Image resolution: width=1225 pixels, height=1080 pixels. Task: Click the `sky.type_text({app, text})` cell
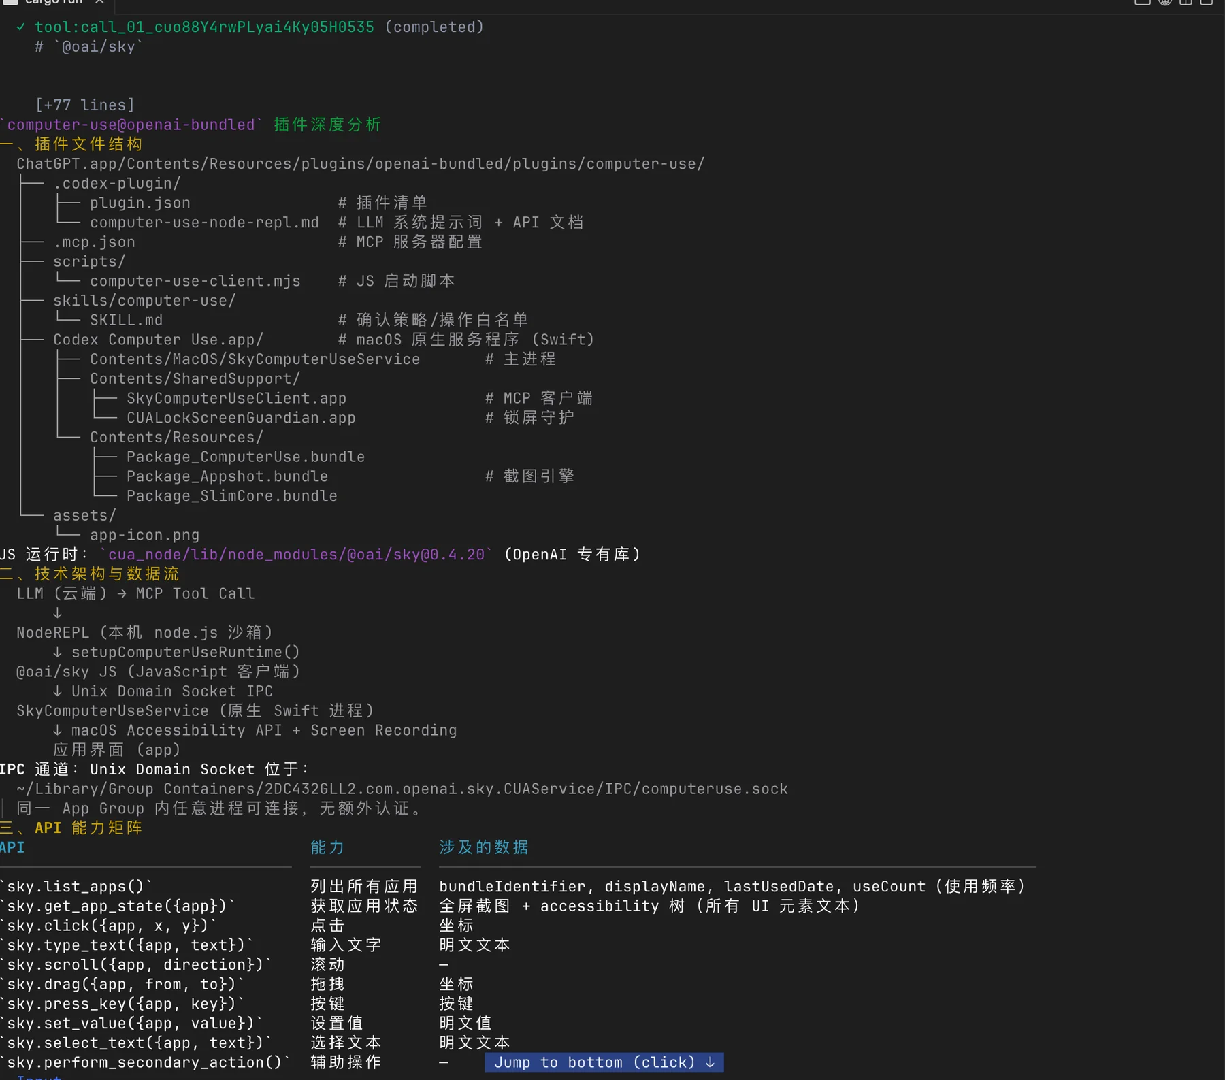[127, 945]
